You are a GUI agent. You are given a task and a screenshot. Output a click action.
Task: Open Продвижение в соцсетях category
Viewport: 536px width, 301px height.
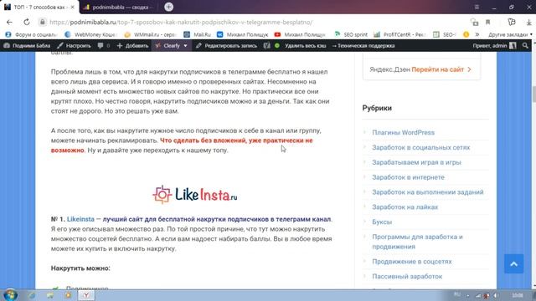coord(411,262)
